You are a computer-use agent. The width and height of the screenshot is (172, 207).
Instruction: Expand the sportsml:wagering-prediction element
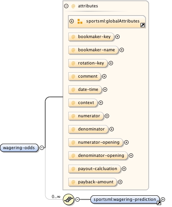pyautogui.click(x=163, y=199)
